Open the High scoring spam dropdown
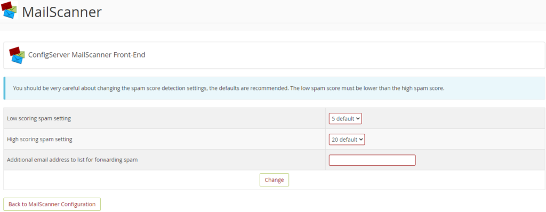This screenshot has width=546, height=212. point(347,139)
